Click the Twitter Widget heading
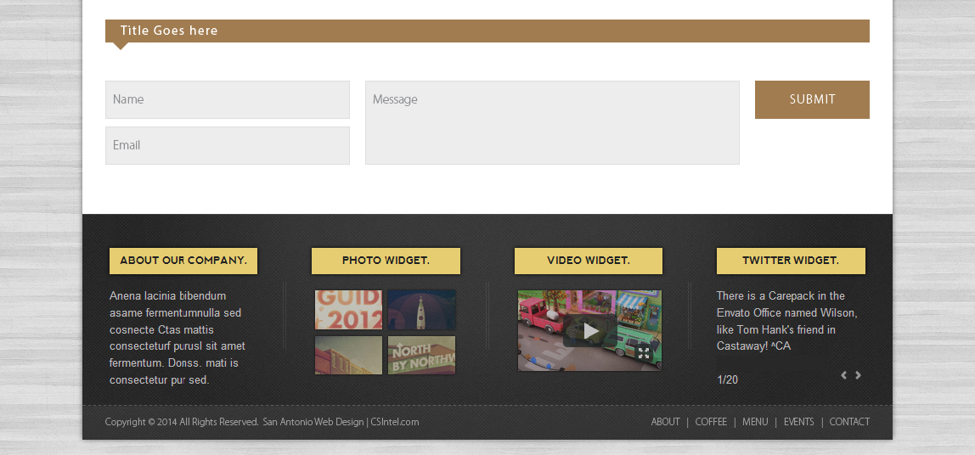Image resolution: width=975 pixels, height=455 pixels. click(x=791, y=261)
